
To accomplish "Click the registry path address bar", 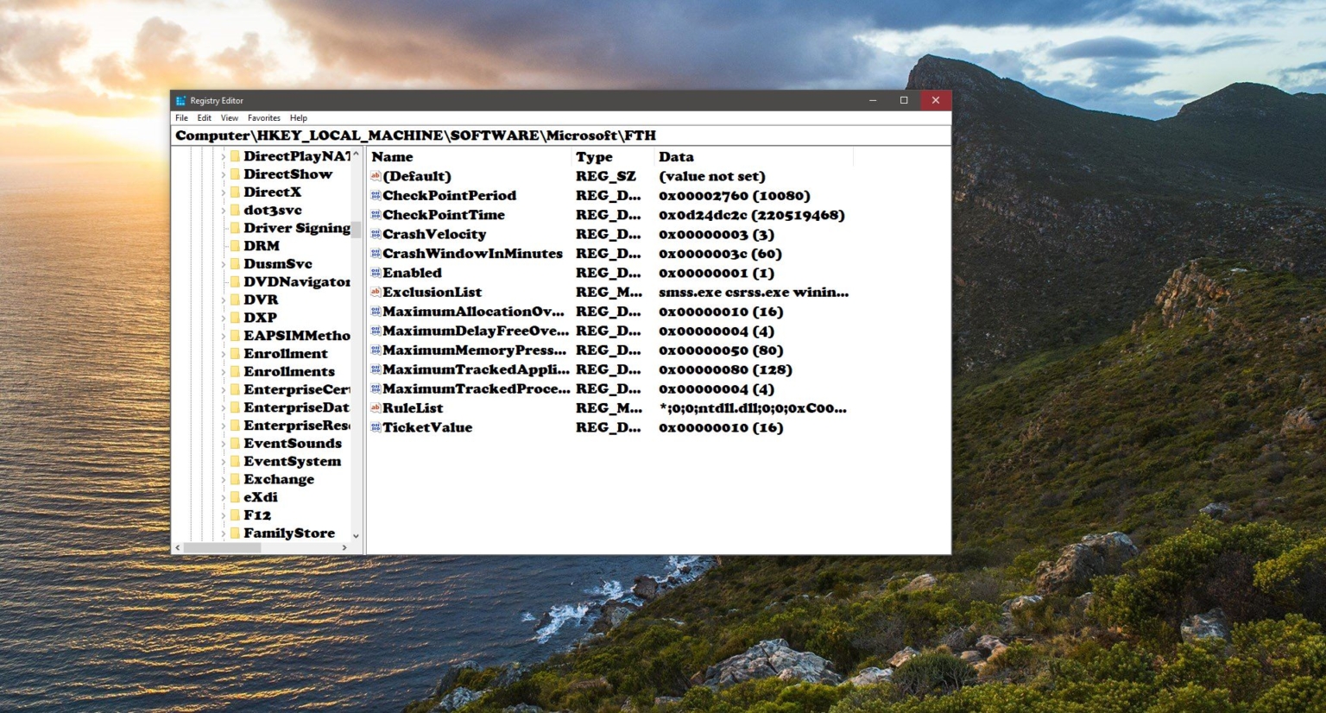I will coord(561,136).
